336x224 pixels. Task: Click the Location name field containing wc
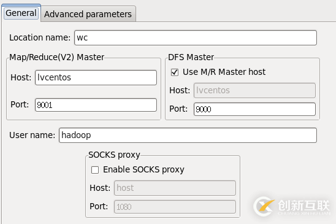tap(196, 38)
